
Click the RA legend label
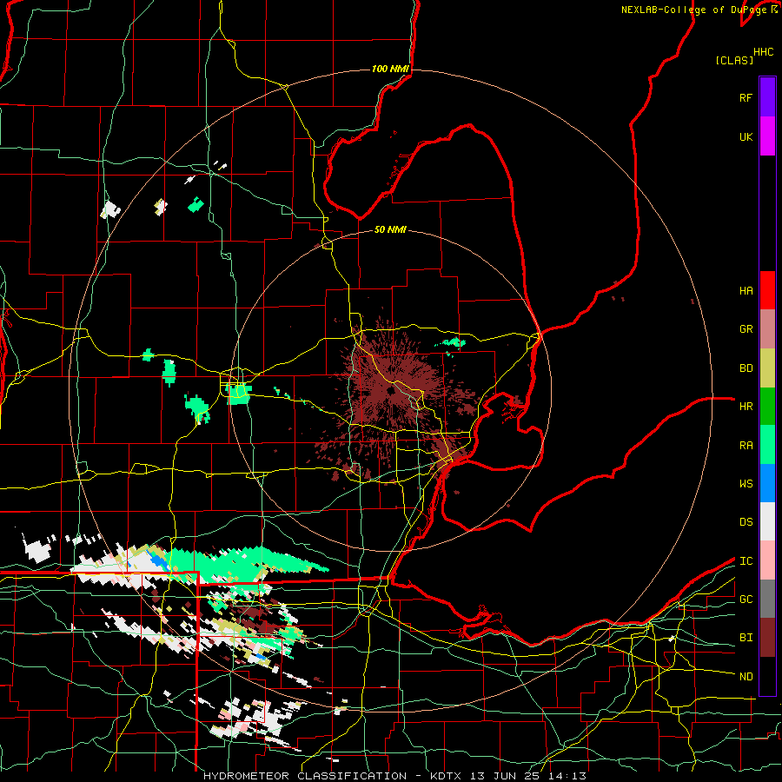(x=746, y=446)
